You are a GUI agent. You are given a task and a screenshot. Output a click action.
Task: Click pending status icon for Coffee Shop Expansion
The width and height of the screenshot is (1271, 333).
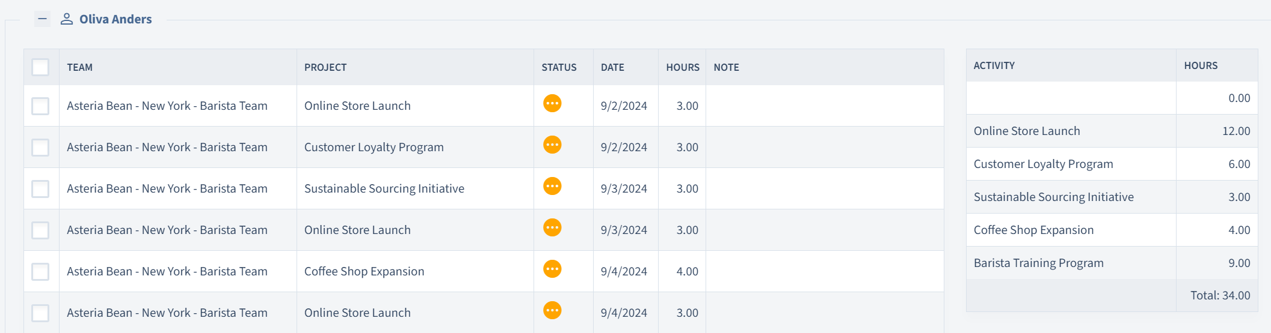click(552, 269)
